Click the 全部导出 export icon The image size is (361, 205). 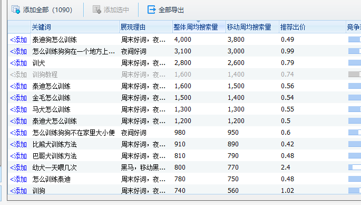point(151,10)
